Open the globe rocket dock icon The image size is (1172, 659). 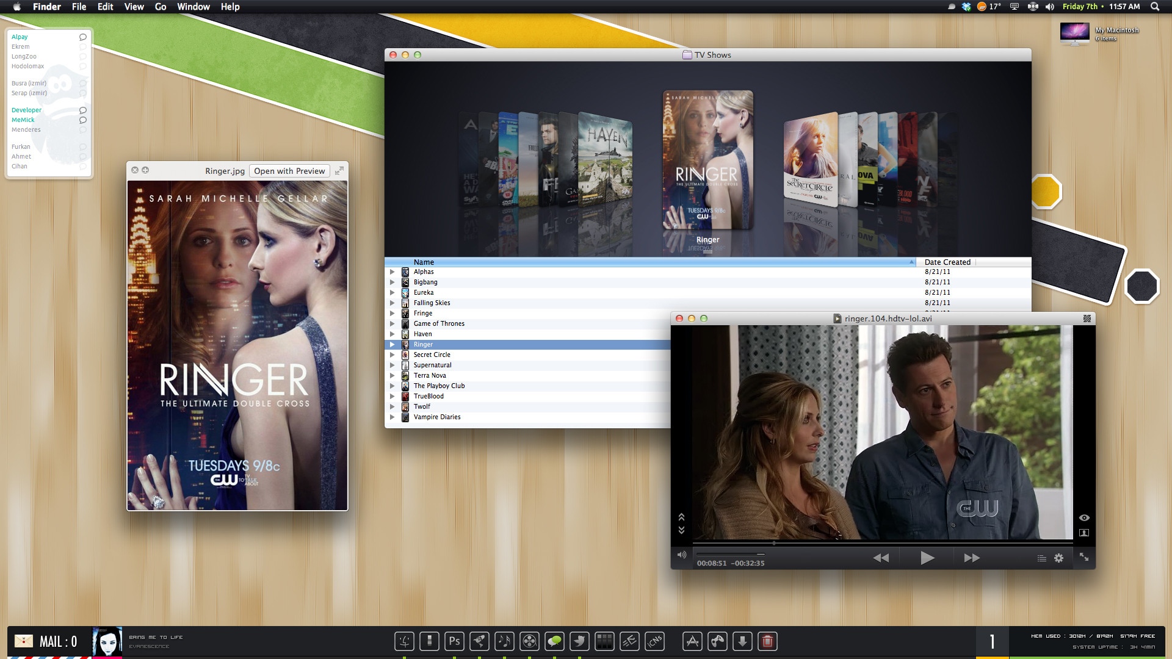(479, 641)
